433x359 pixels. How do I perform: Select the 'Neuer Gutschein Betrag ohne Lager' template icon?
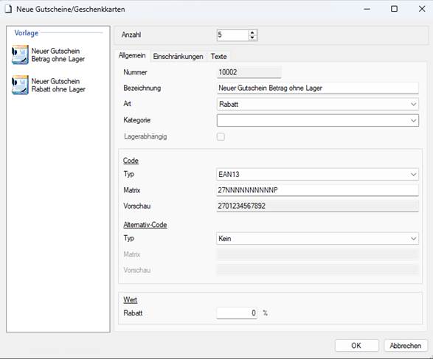coord(20,55)
